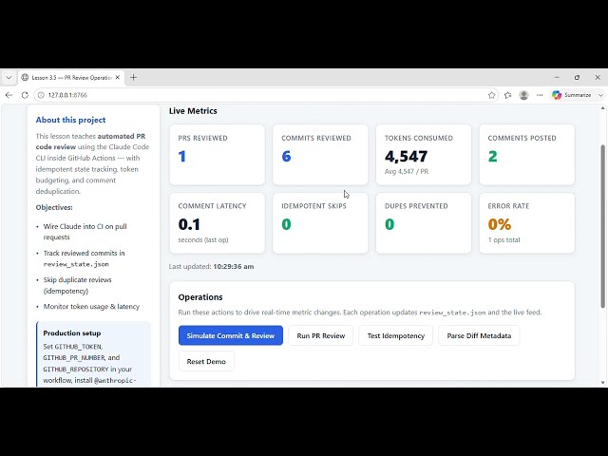Click the DUPES PREVENTED value 0
Screen dimensions: 608x456
tap(389, 224)
